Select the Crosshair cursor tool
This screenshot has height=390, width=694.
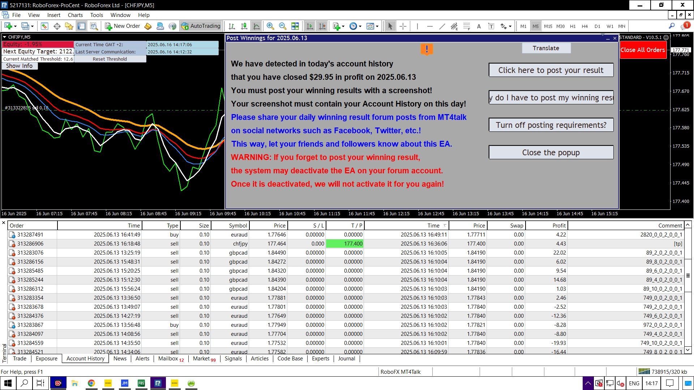click(403, 26)
